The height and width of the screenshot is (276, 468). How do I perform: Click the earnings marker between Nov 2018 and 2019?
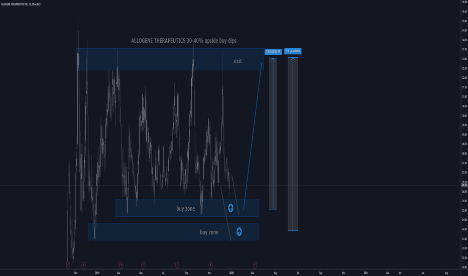[x=83, y=264]
